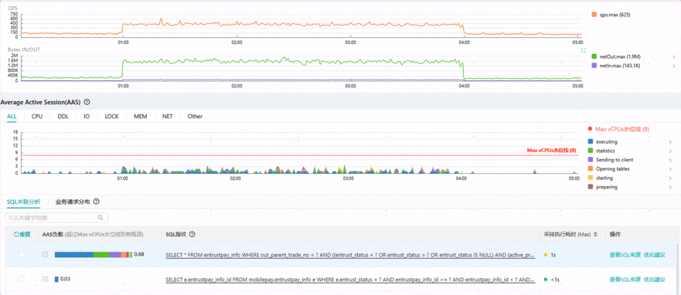The width and height of the screenshot is (681, 295).
Task: Check the checkbox for the 0.03 AAS row
Action: point(21,279)
